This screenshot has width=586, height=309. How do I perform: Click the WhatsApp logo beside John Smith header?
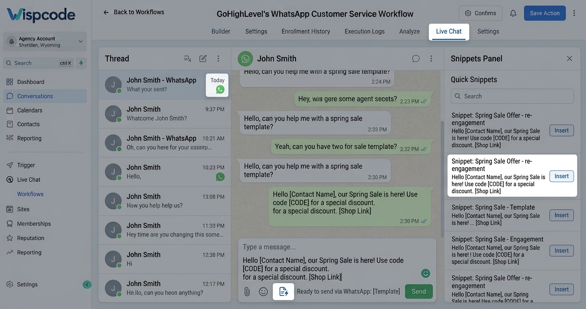pos(245,59)
